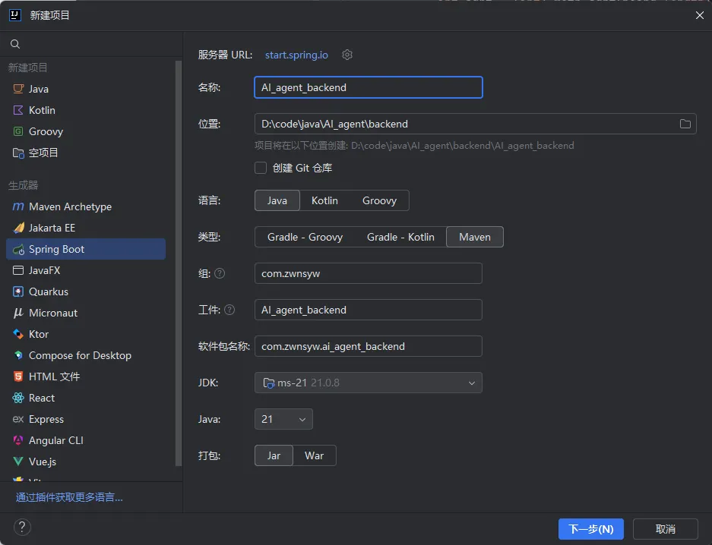The height and width of the screenshot is (545, 712).
Task: Select Java as language
Action: pos(277,200)
